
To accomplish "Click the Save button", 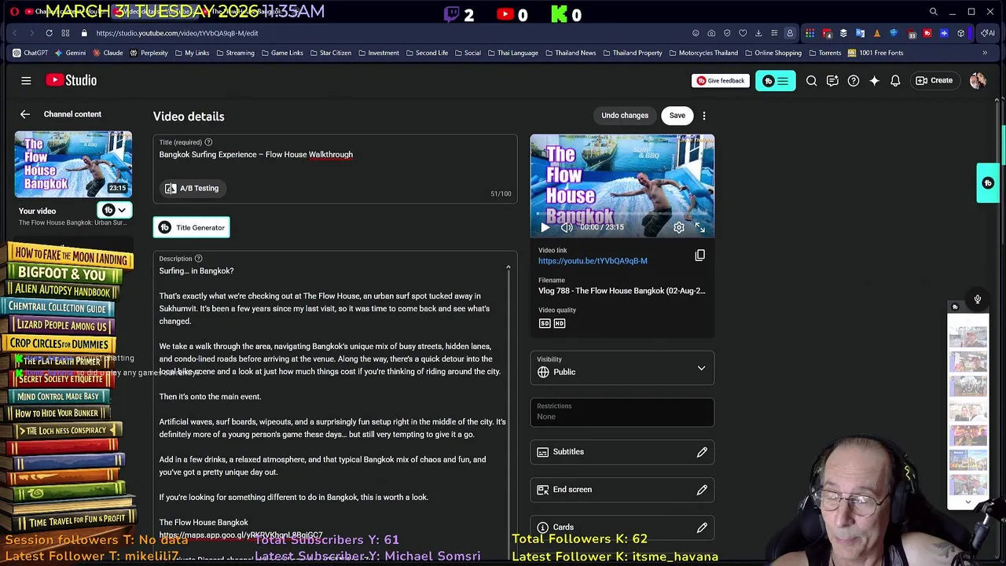I will [677, 116].
